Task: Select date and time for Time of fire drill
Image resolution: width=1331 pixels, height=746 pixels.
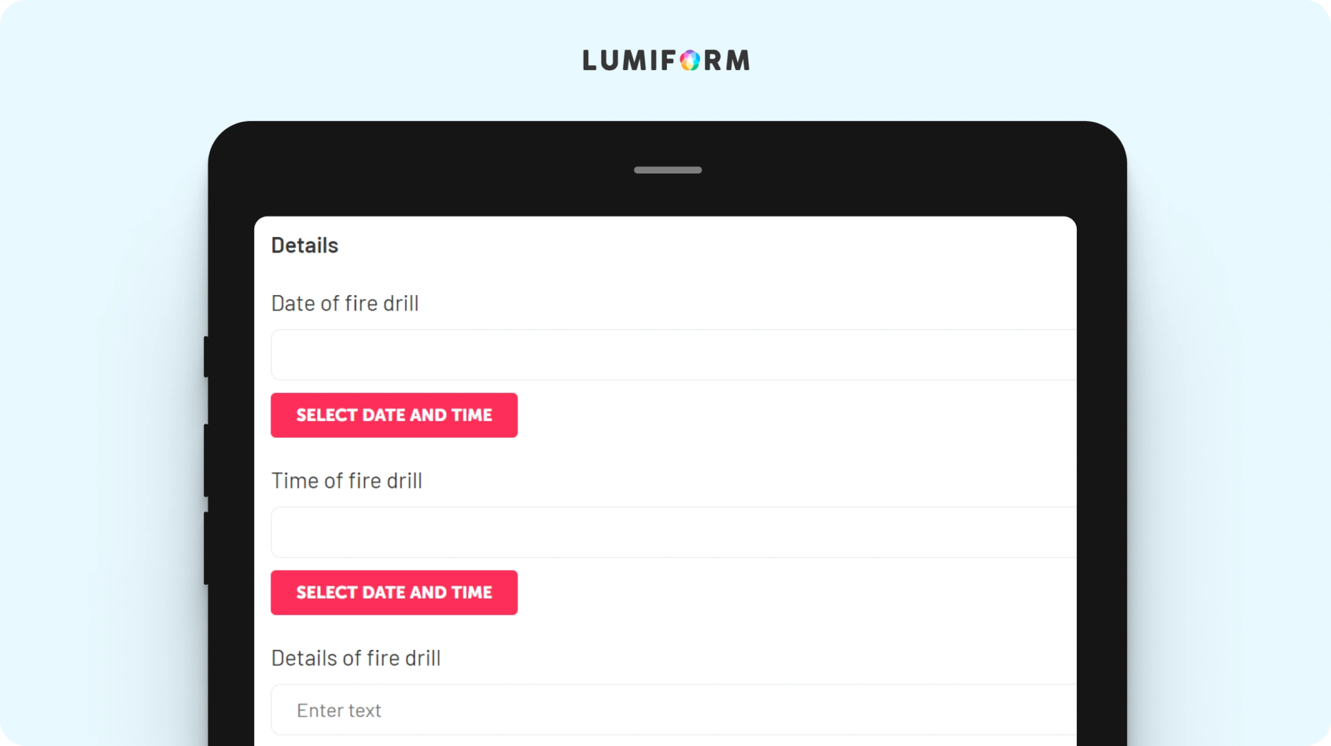Action: 394,593
